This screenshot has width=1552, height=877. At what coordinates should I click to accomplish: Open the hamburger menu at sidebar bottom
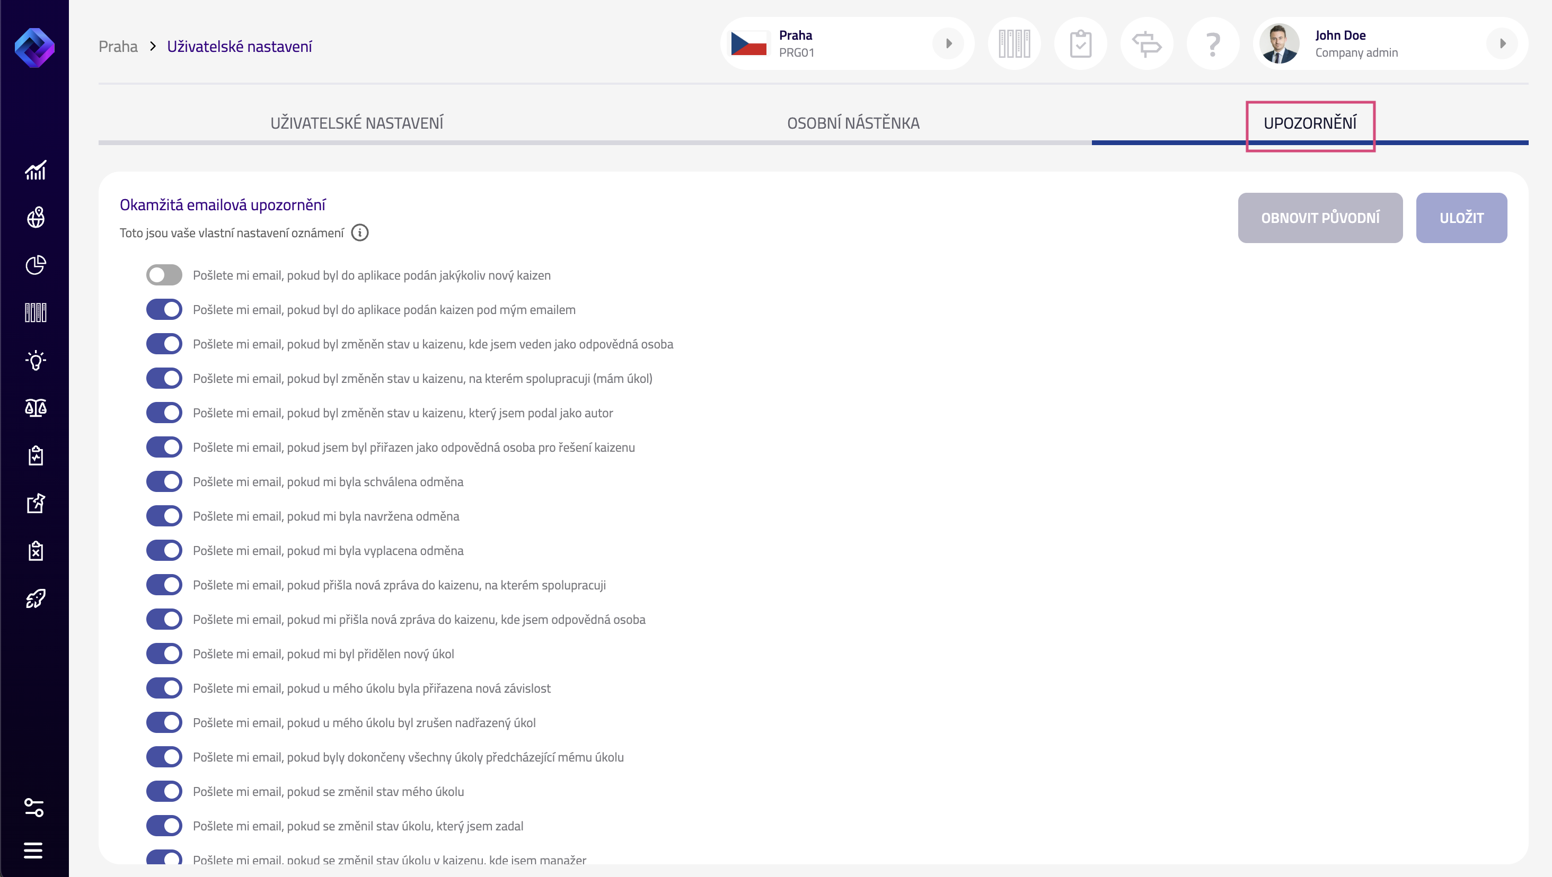(x=33, y=850)
